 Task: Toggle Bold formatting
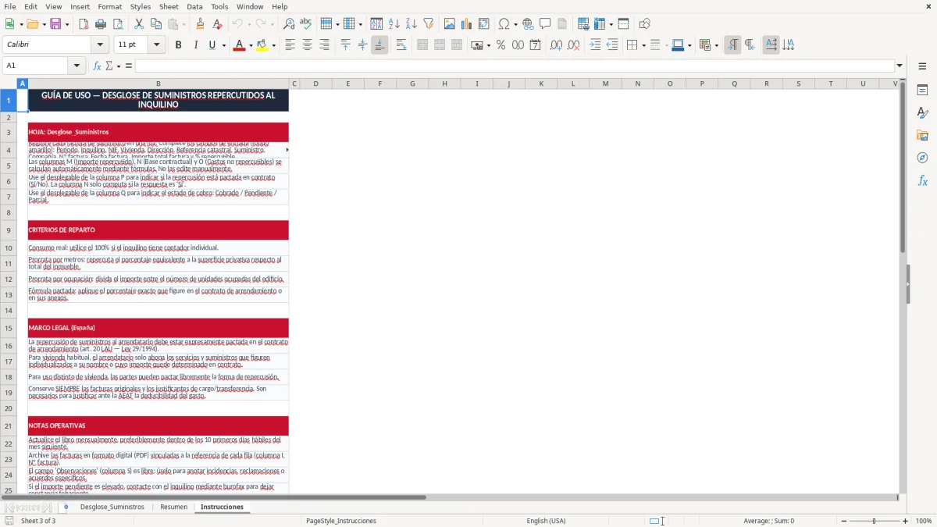click(x=179, y=45)
